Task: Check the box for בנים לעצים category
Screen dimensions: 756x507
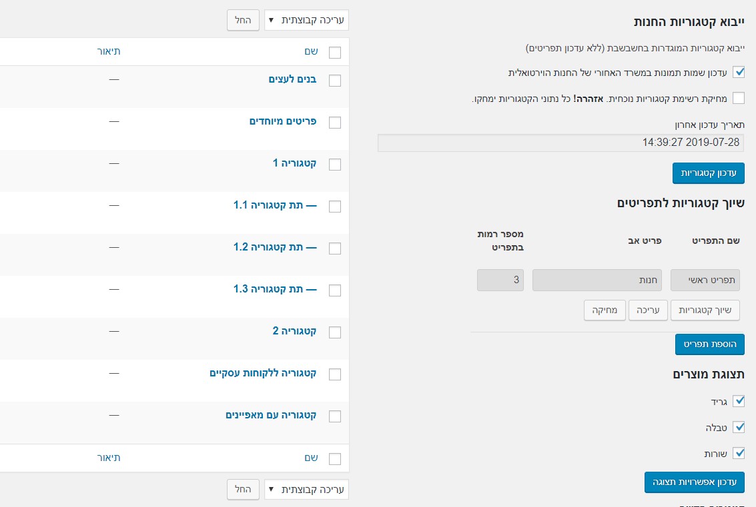Action: point(334,81)
